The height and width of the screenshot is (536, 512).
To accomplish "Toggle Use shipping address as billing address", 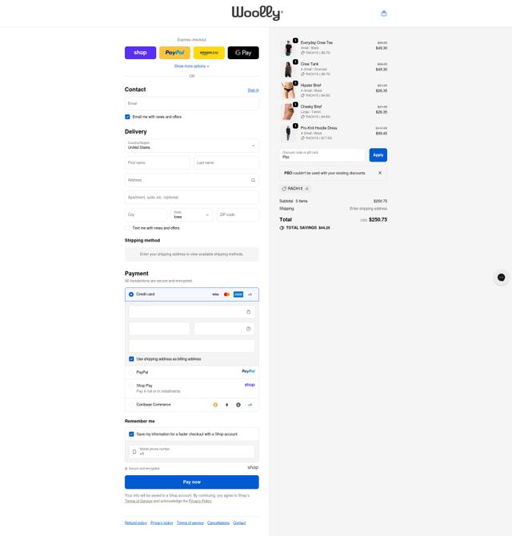I will (x=131, y=359).
